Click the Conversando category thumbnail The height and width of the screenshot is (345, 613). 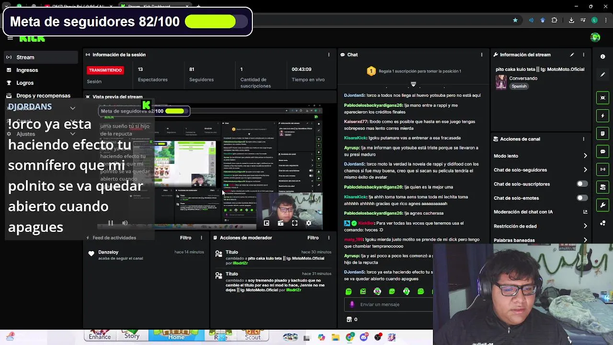coord(501,82)
